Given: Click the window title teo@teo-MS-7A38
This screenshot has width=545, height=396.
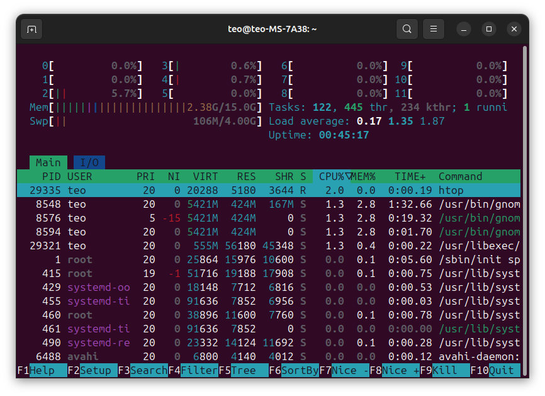Looking at the screenshot, I should (x=272, y=29).
